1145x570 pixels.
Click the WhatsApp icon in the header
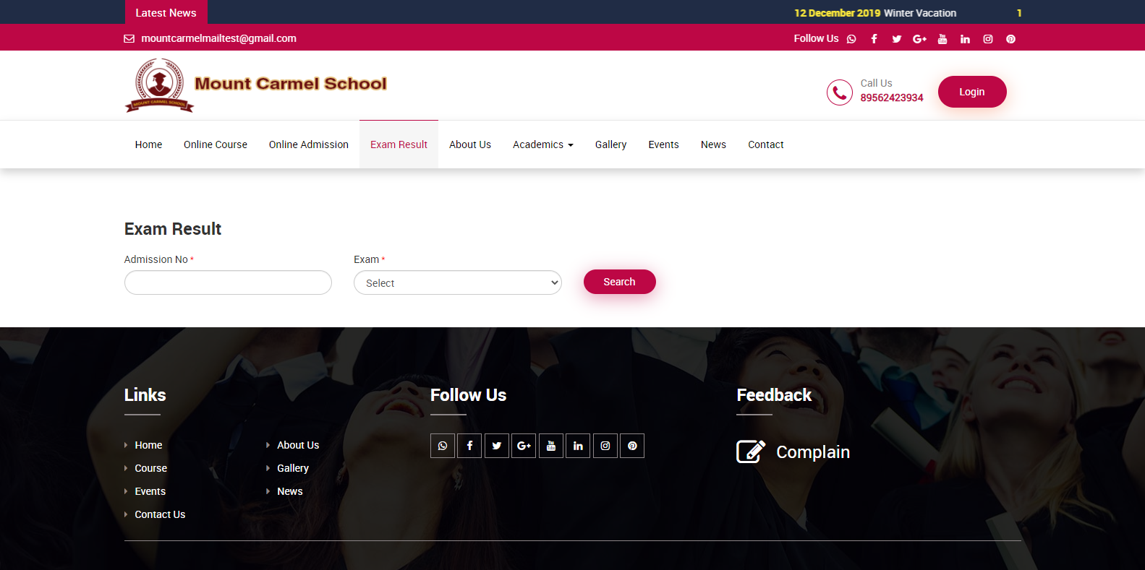tap(851, 39)
